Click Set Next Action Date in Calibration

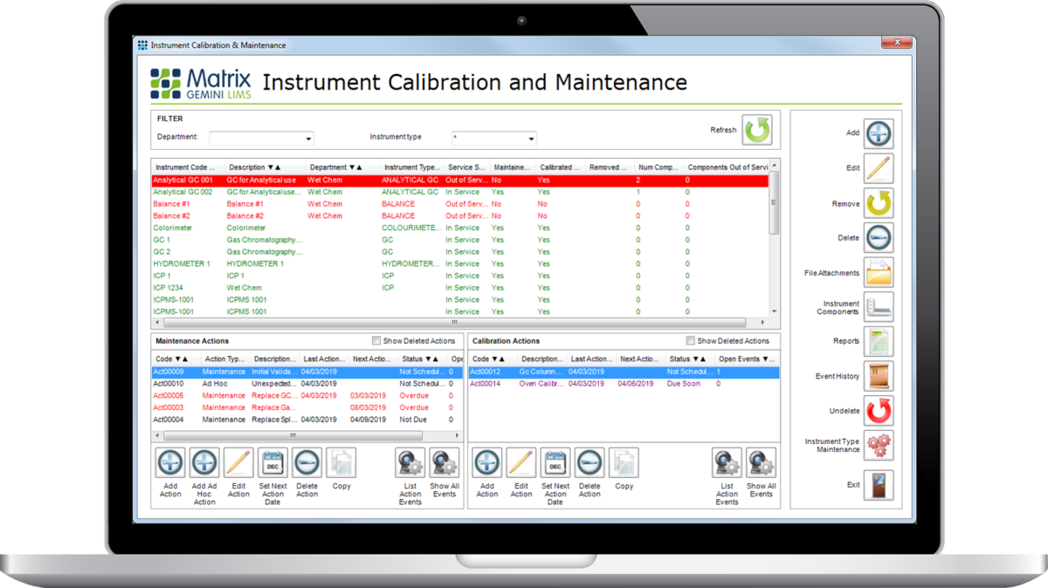(x=555, y=462)
